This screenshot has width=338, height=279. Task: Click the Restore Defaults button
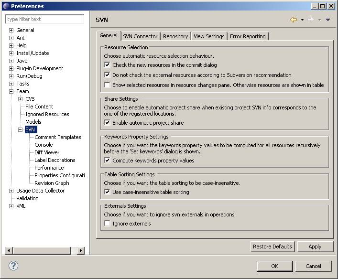272,246
